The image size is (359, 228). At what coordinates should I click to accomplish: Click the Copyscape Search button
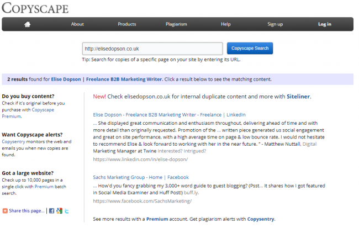pos(250,48)
